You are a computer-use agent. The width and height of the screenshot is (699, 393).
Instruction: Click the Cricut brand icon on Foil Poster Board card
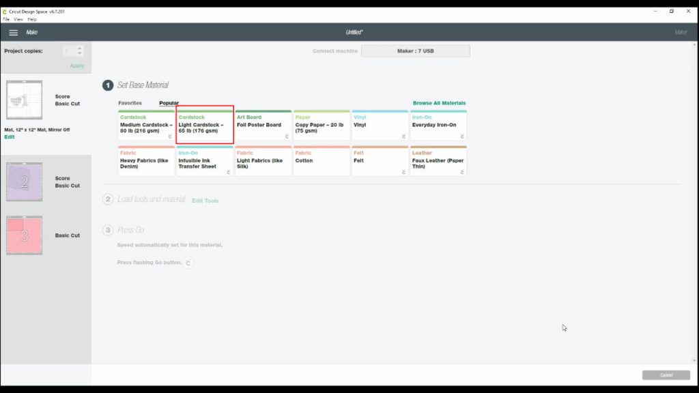pos(287,136)
